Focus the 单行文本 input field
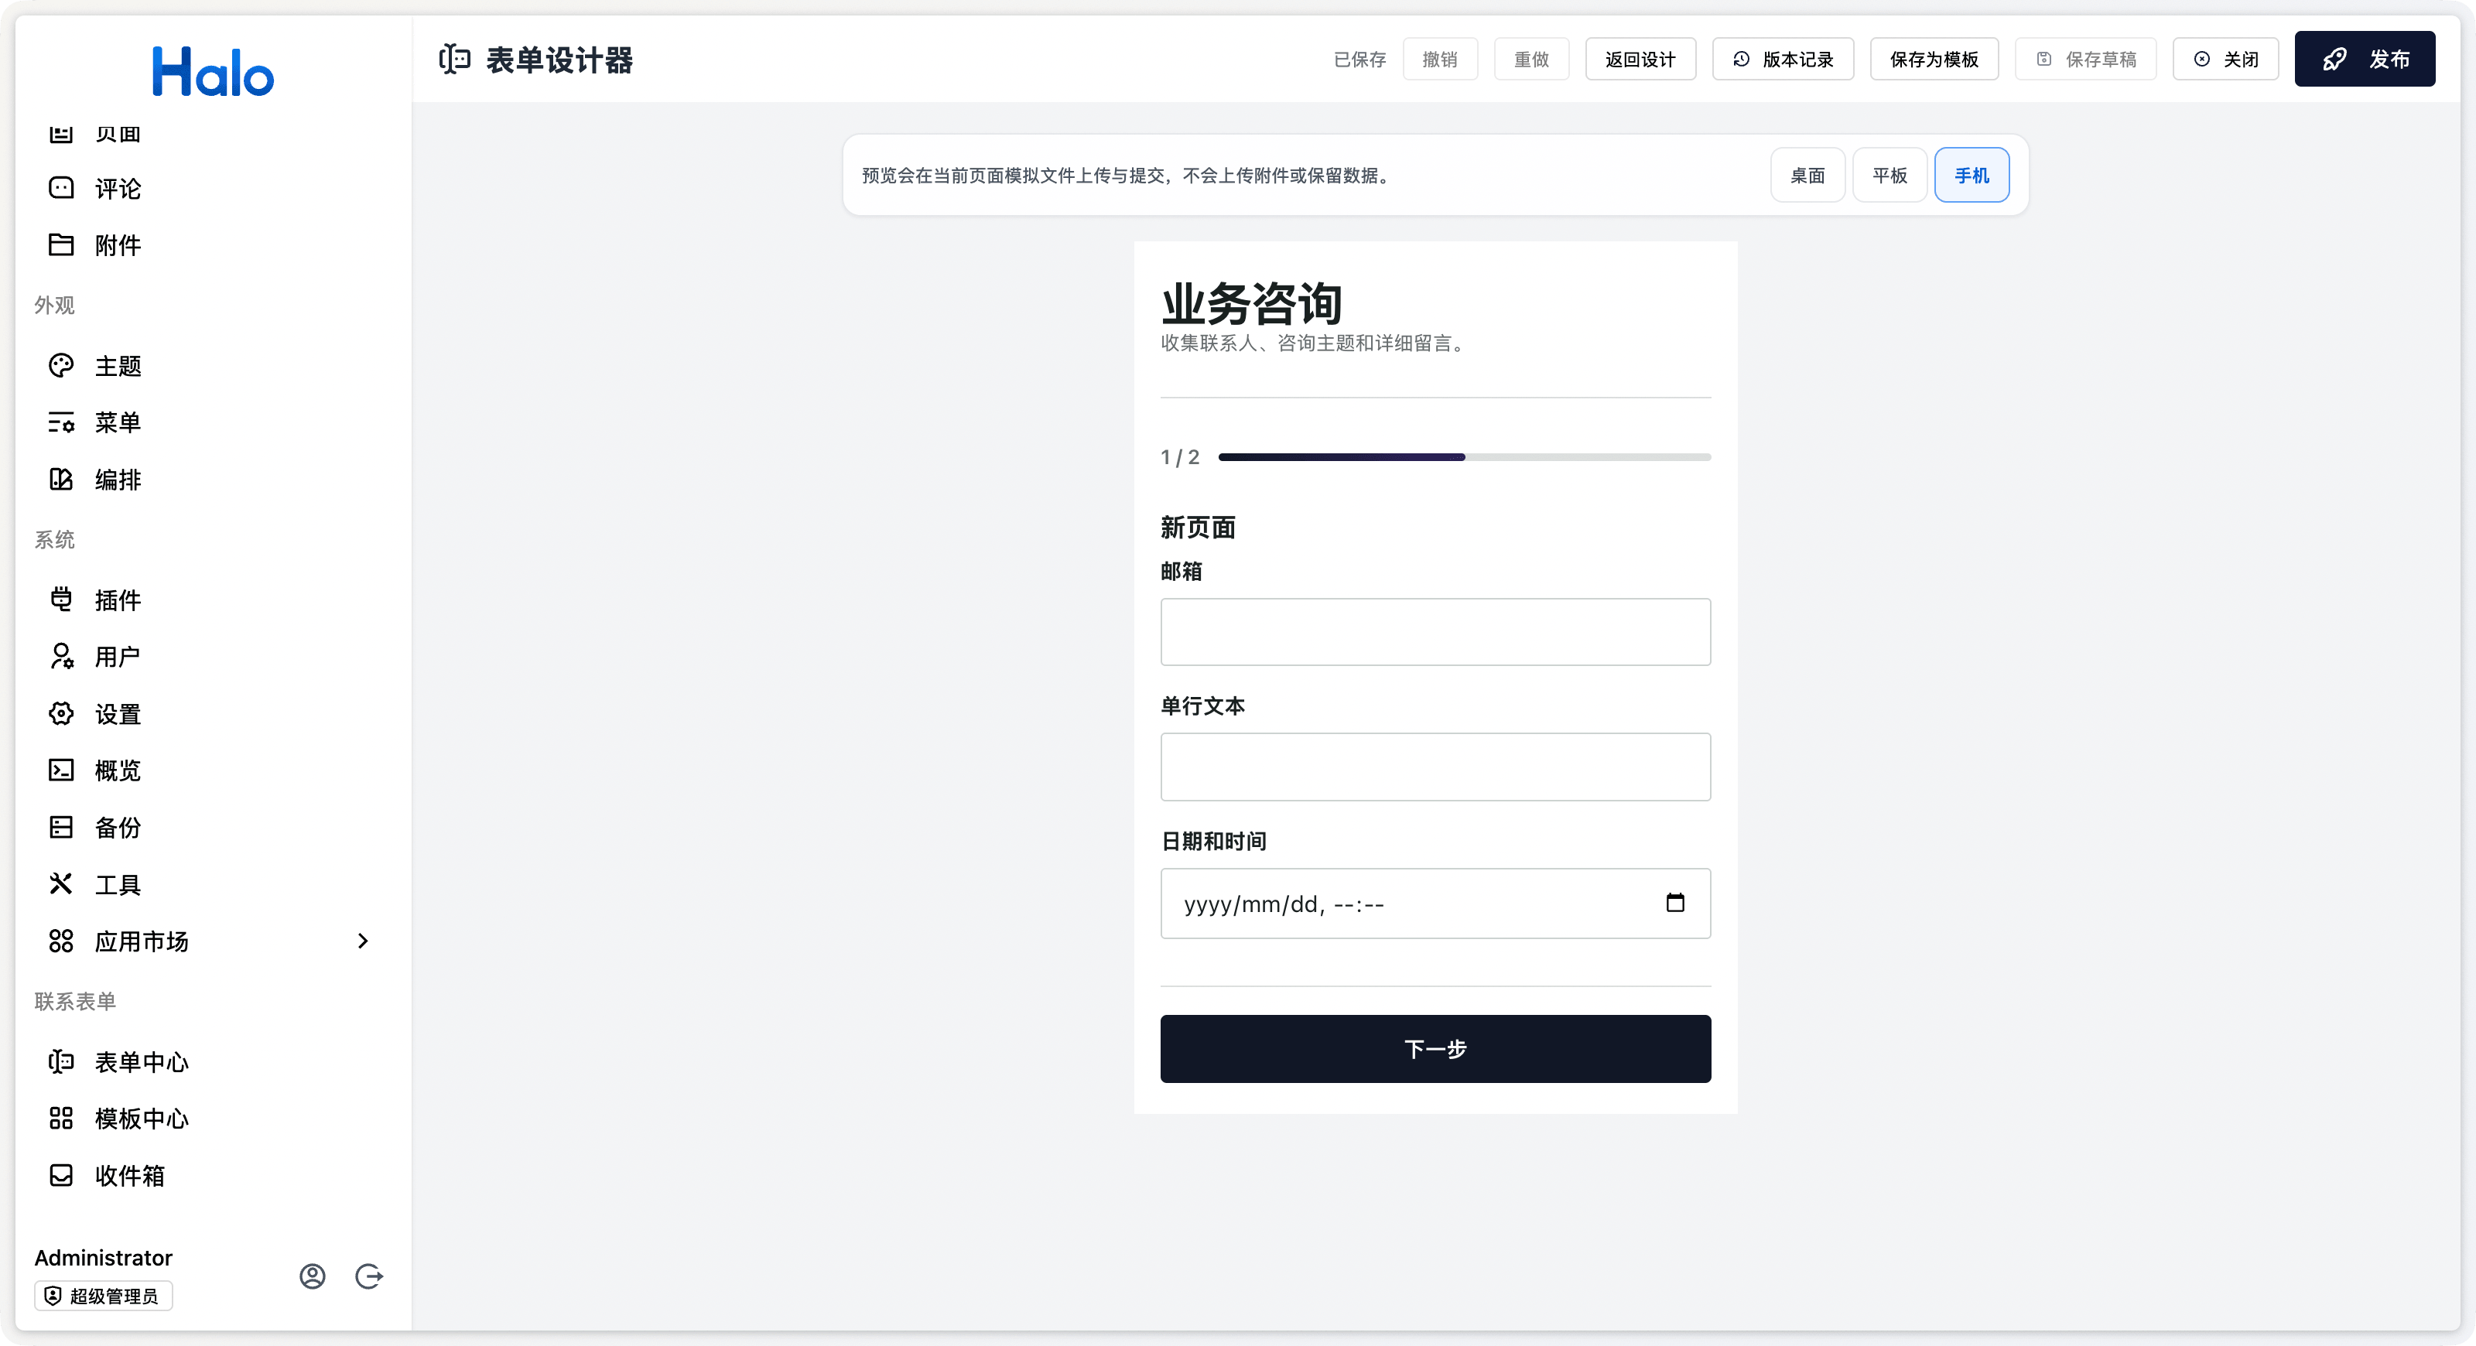The height and width of the screenshot is (1346, 2476). point(1435,767)
